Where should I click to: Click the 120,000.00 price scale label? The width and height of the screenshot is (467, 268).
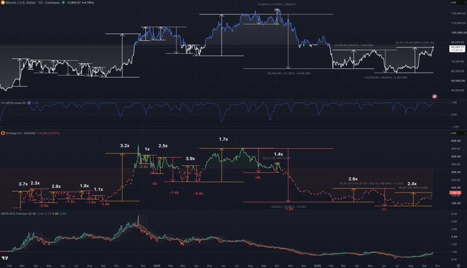459,13
